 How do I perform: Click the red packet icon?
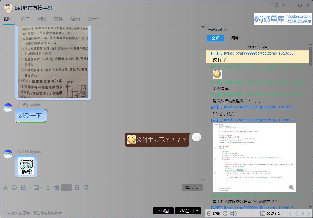point(77,187)
